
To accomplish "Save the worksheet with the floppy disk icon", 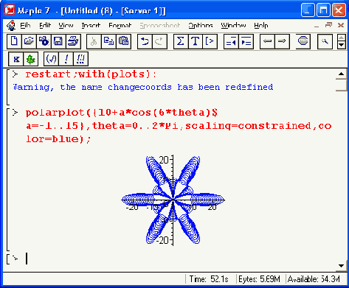I will pos(58,41).
